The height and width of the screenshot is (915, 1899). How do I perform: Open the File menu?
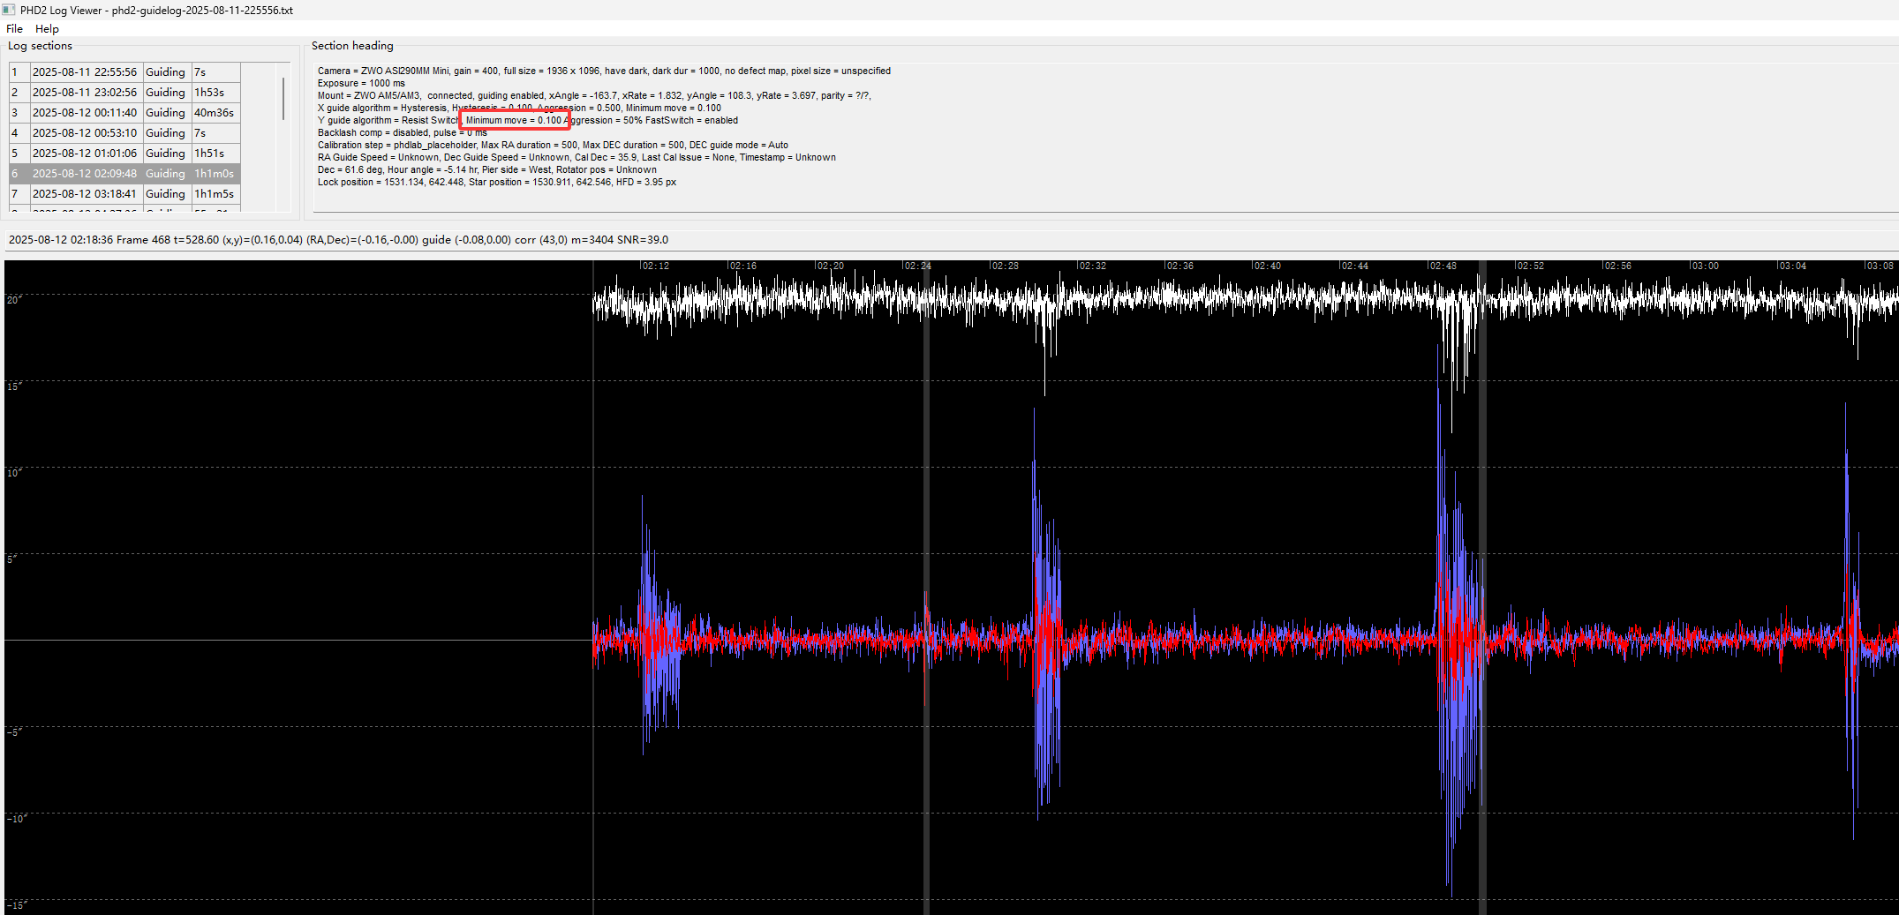point(14,29)
